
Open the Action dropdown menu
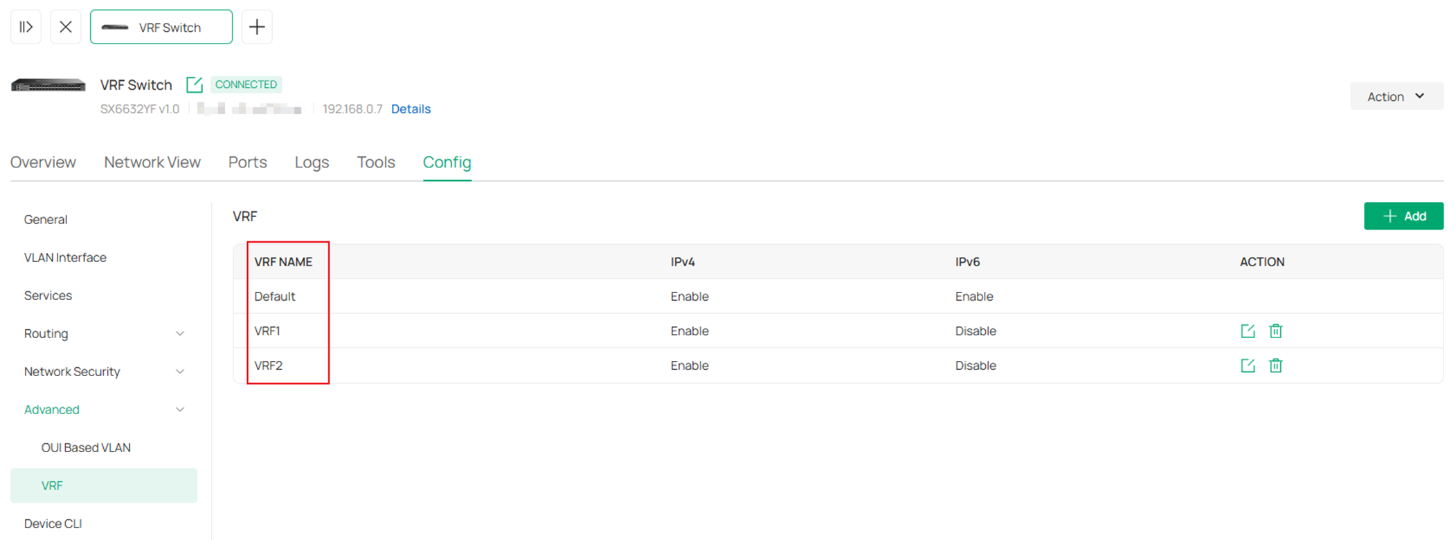(x=1396, y=96)
